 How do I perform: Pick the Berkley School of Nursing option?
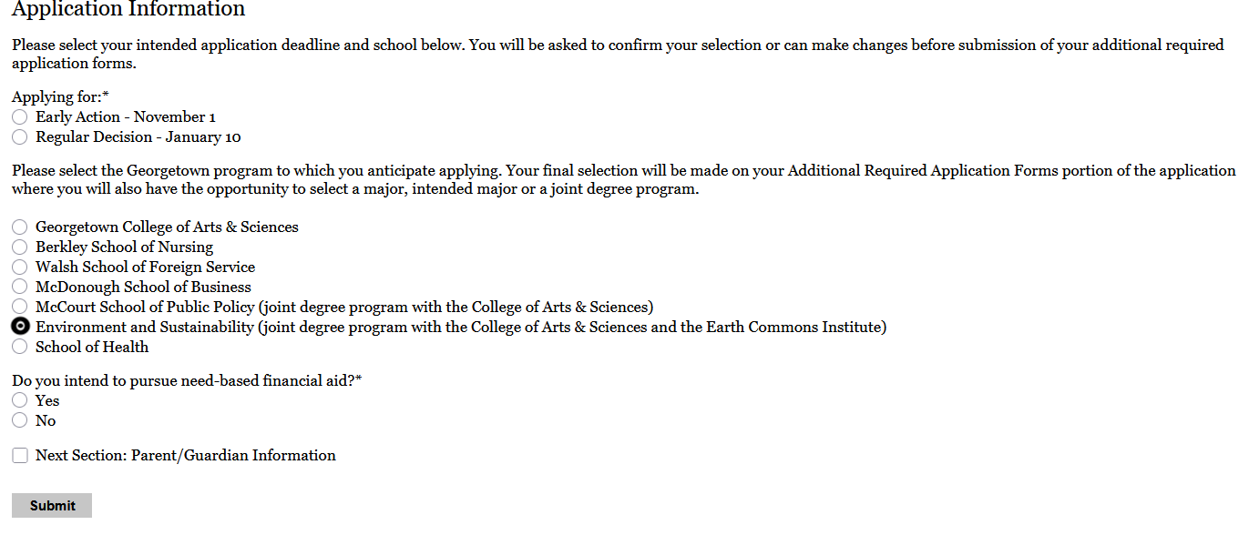pos(19,247)
